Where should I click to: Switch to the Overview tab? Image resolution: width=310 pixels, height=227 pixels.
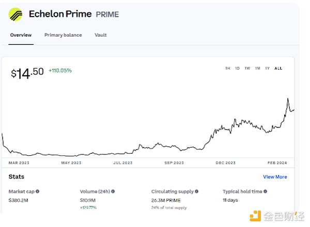point(21,35)
